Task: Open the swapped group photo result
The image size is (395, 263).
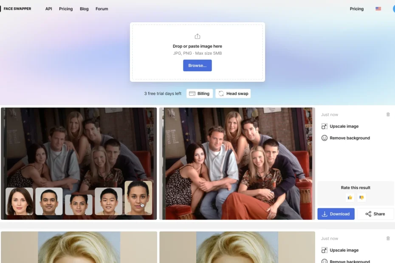Action: 237,164
